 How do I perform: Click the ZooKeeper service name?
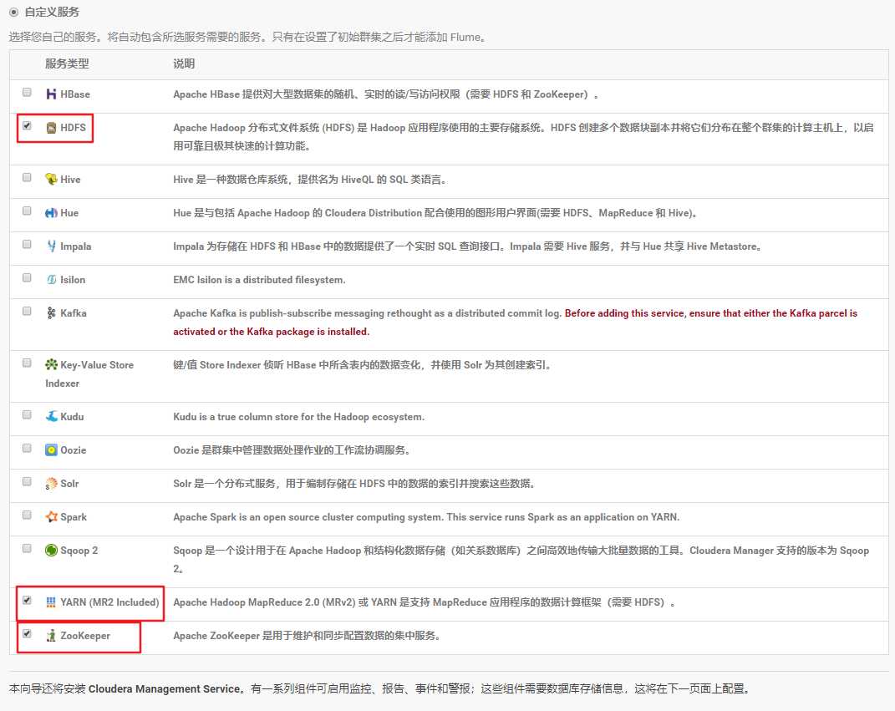[x=85, y=636]
